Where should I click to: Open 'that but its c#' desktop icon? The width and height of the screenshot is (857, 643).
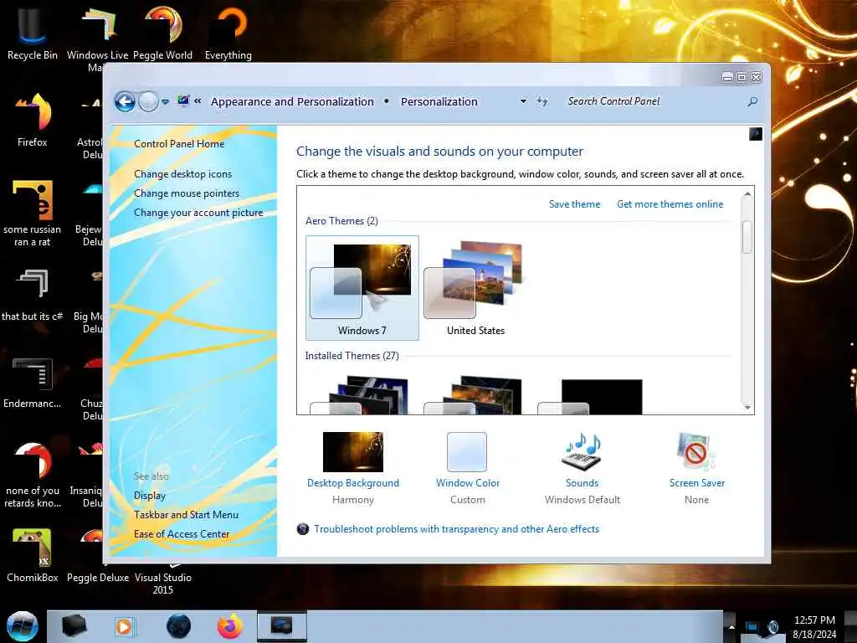[33, 296]
